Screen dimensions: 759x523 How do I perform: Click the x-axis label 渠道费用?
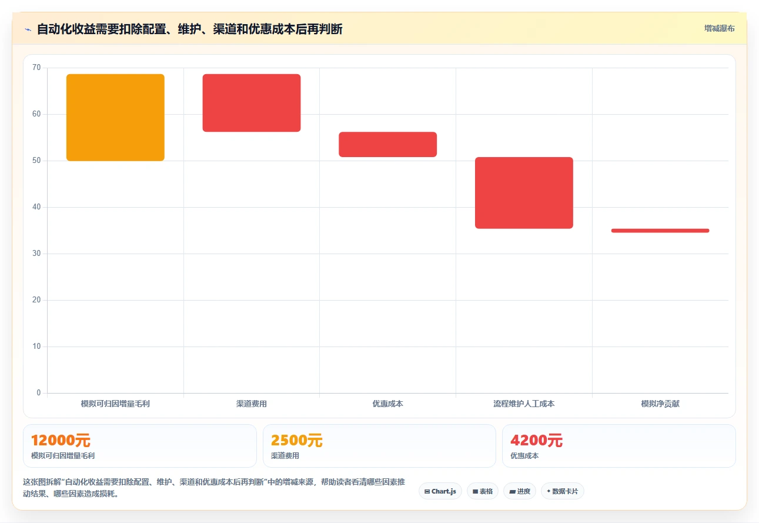click(252, 404)
